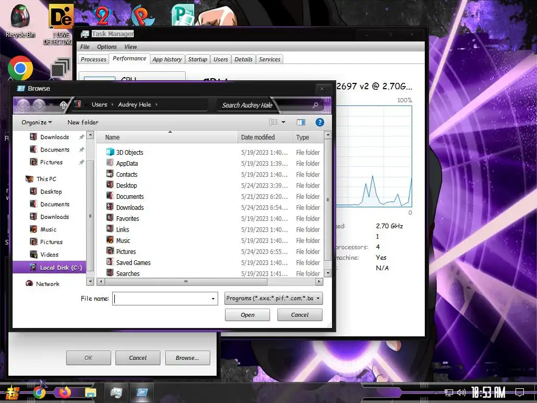Click the AppData folder name
537x403 pixels.
coord(127,164)
